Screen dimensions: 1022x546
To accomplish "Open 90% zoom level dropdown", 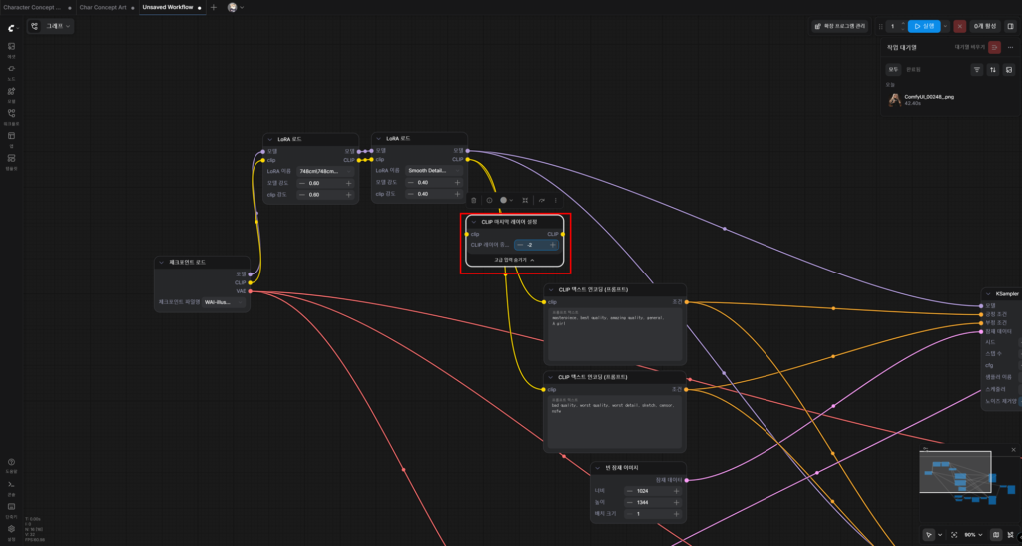I will coord(972,535).
